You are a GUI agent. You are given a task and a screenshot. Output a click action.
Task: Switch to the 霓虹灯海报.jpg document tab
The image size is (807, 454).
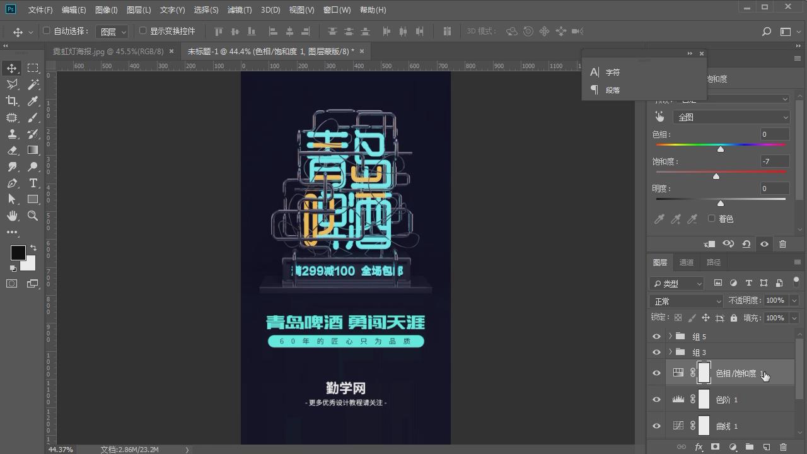pyautogui.click(x=108, y=51)
